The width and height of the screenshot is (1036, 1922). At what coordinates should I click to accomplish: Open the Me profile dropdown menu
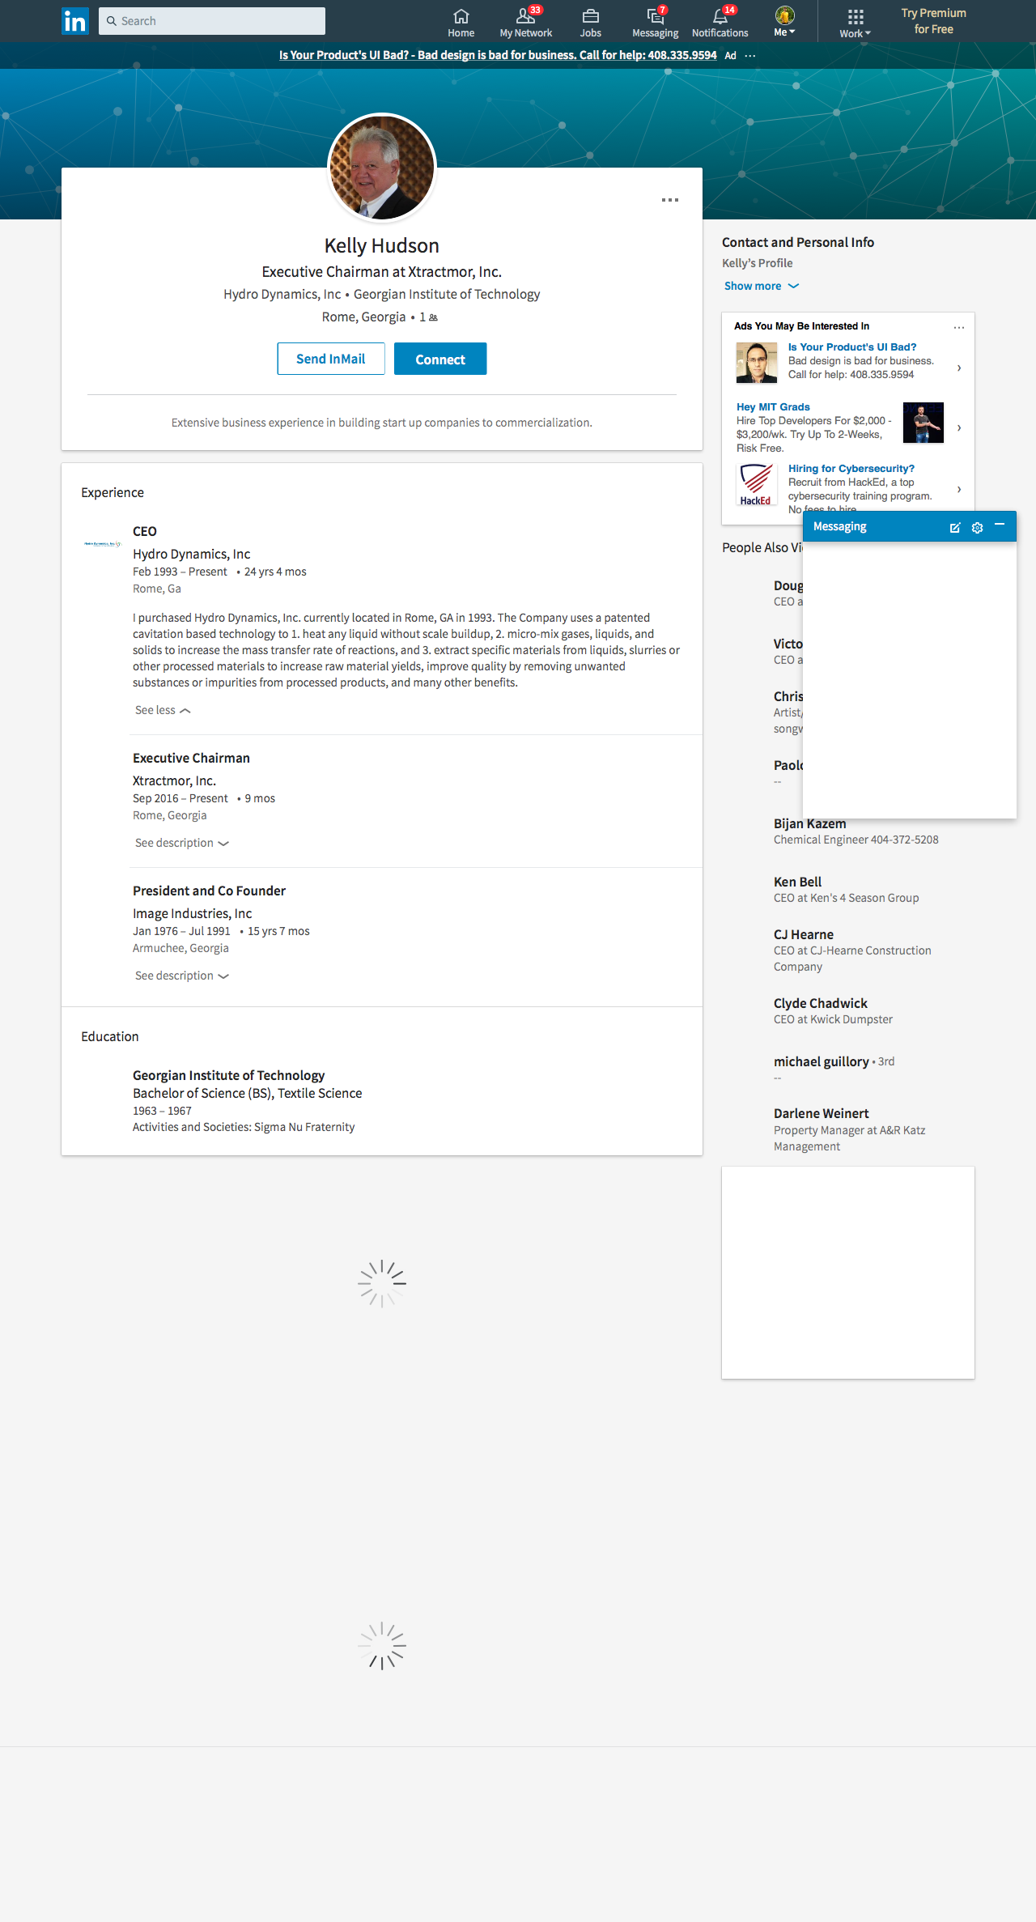pyautogui.click(x=784, y=22)
